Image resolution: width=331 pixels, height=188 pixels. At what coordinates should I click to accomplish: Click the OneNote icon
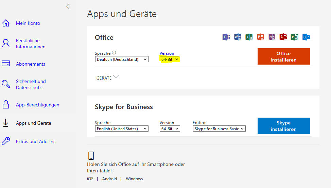click(272, 37)
